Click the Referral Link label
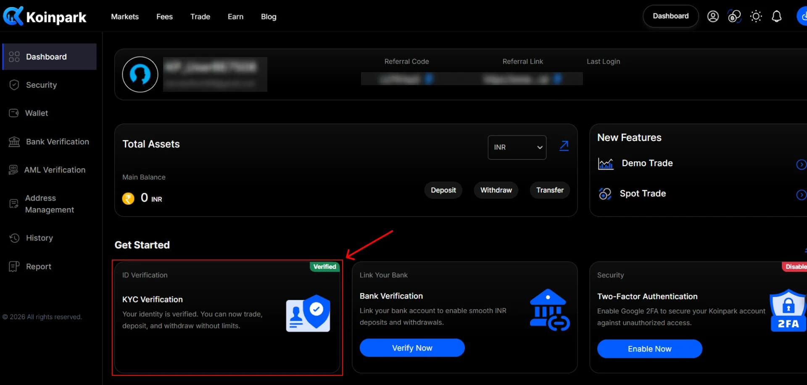This screenshot has width=807, height=385. tap(523, 61)
